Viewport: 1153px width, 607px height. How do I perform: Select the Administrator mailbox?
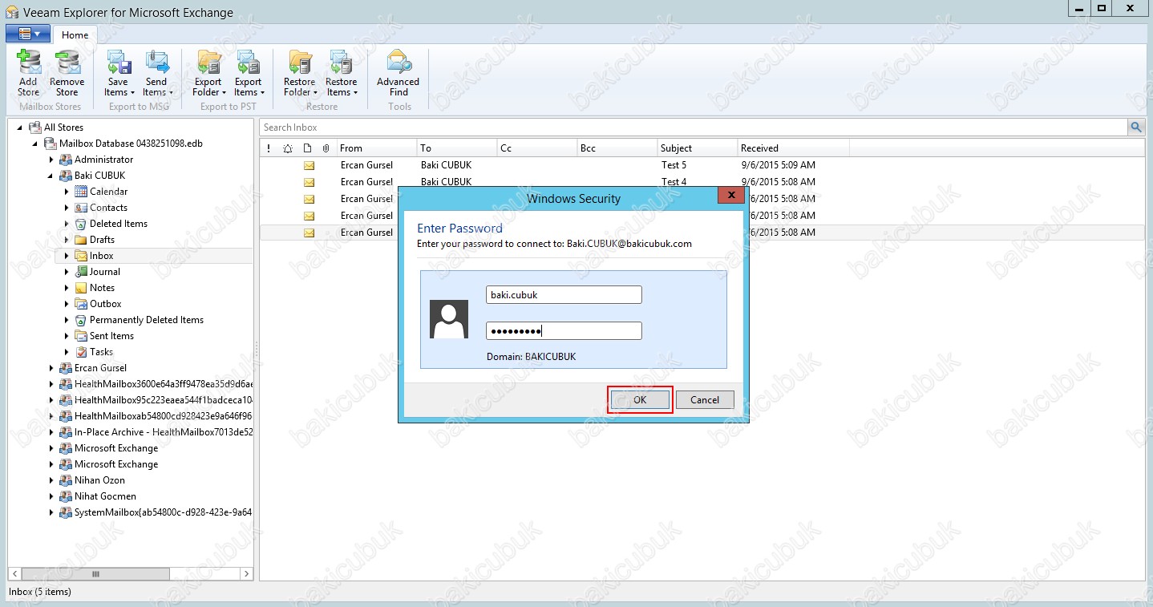(103, 159)
